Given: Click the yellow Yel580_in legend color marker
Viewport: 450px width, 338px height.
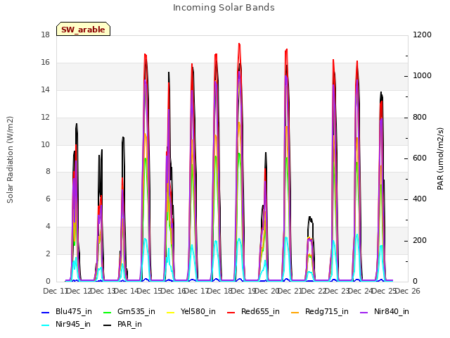Looking at the screenshot, I should 171,312.
